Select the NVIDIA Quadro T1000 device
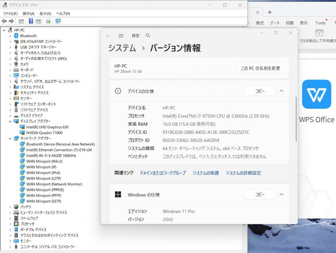 click(44, 133)
